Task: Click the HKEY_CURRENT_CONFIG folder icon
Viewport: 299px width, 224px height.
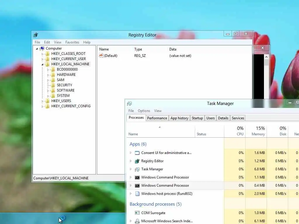Action: (48, 106)
